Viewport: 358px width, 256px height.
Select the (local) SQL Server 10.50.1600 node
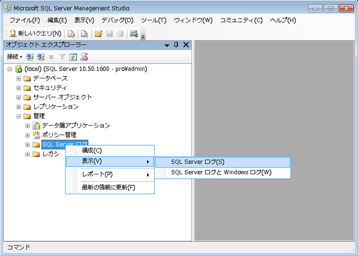(85, 69)
